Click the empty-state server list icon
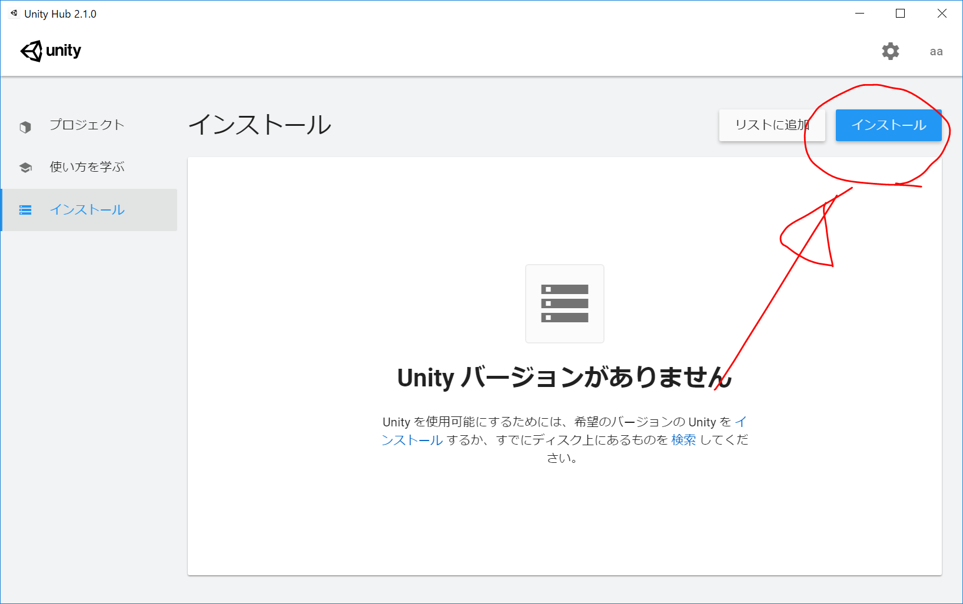This screenshot has width=963, height=604. 564,303
